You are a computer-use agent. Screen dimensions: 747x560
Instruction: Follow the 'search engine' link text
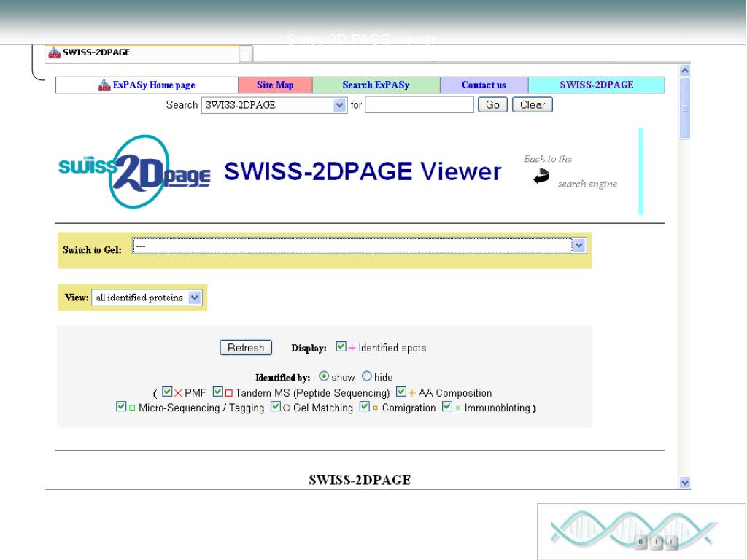[587, 184]
